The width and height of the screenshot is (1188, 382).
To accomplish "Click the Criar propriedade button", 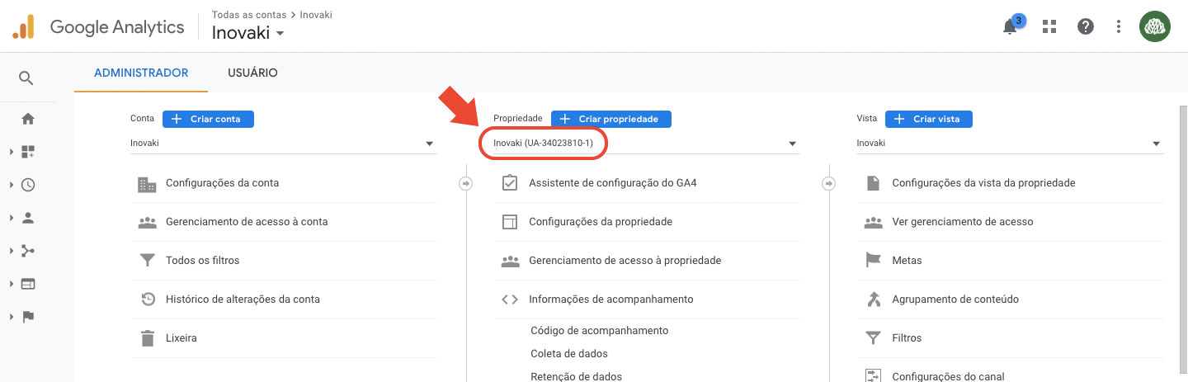I will click(610, 119).
